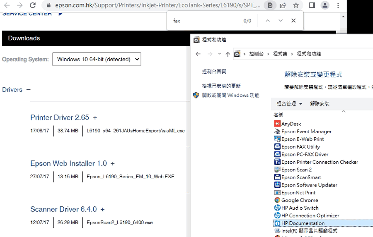Open the 組合管理 dropdown menu
This screenshot has height=237, width=373.
[289, 104]
